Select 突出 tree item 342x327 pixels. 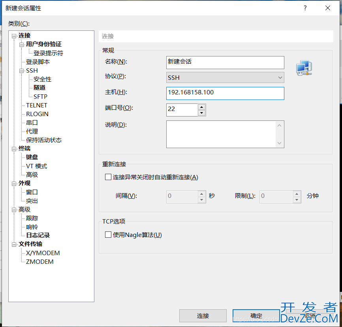32,201
